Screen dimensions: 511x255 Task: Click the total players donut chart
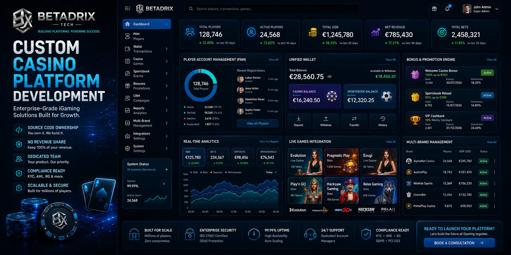(201, 85)
